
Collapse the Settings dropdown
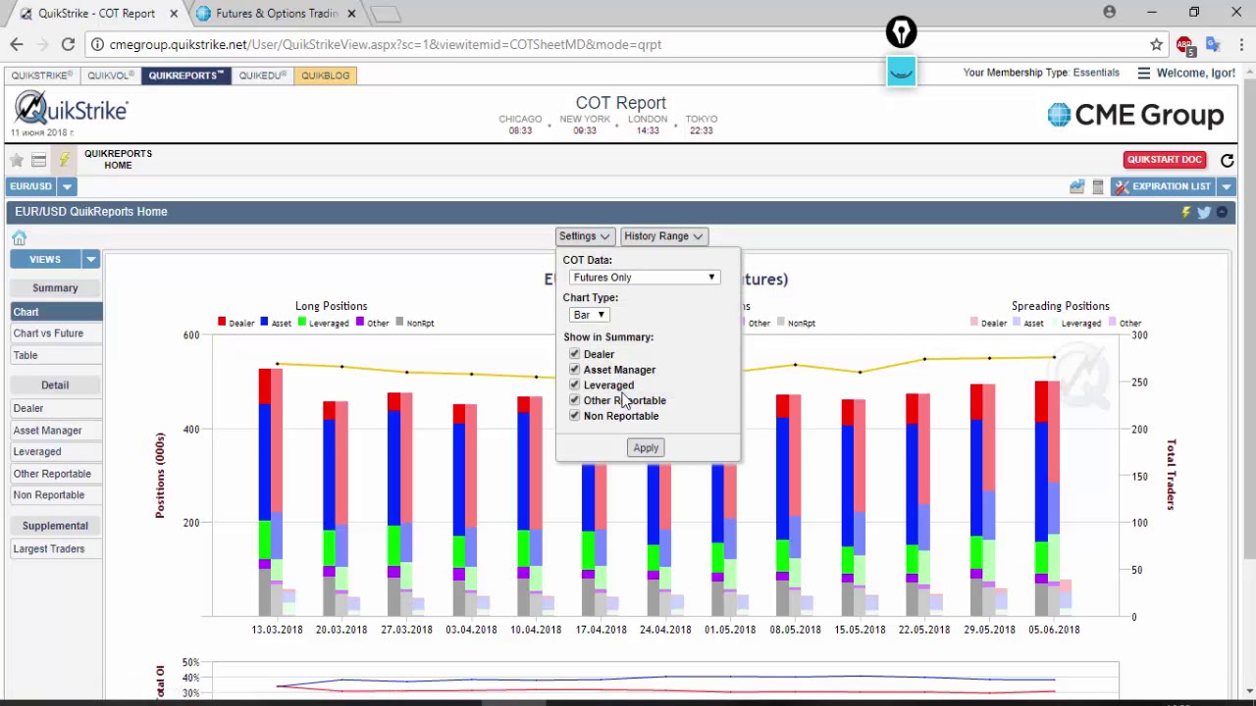coord(585,236)
